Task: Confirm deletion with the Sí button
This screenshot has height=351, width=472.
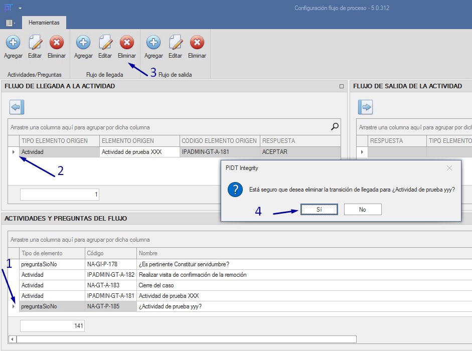Action: [x=319, y=210]
